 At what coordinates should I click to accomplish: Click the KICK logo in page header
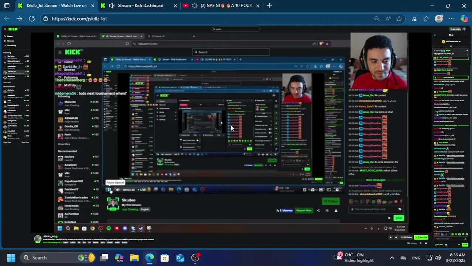14,29
